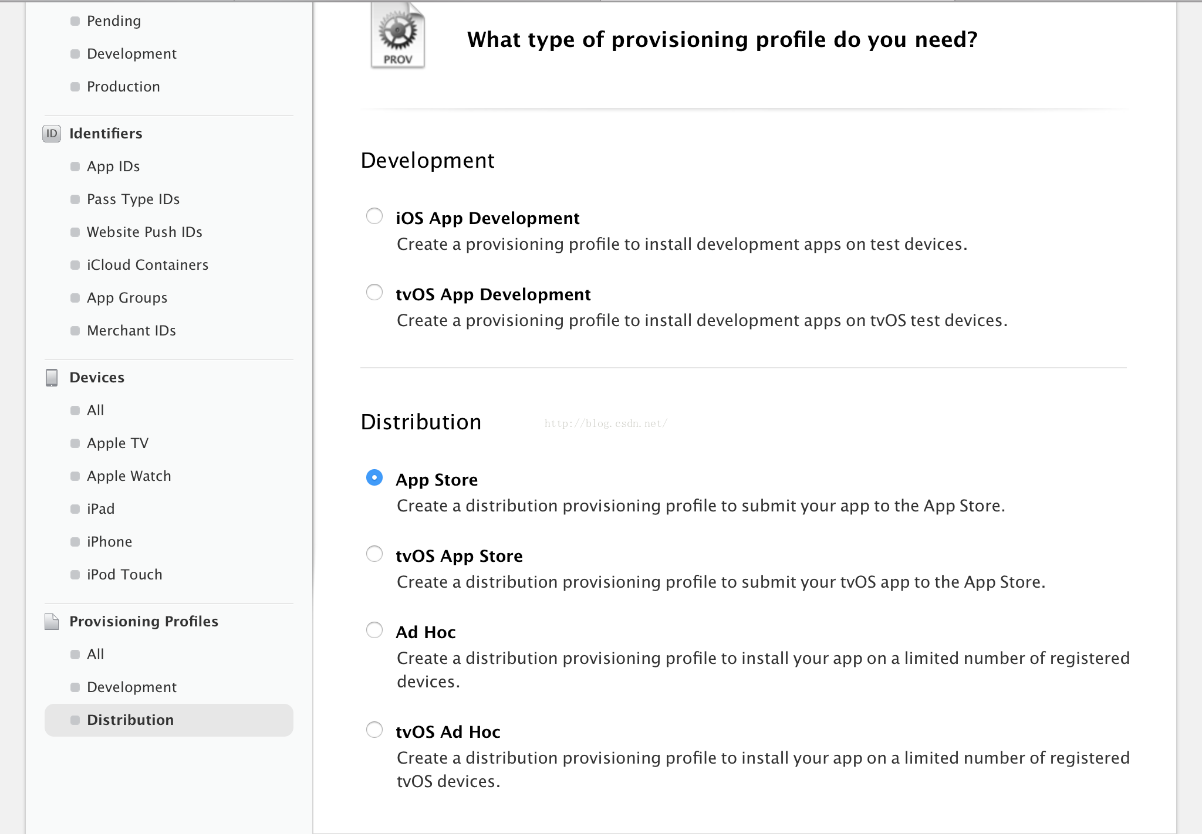Select iOS App Development radio button
The image size is (1202, 834).
point(374,216)
